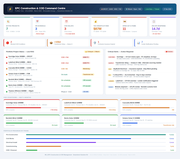
Task: Click the LENDER alert label
Action: (111, 81)
